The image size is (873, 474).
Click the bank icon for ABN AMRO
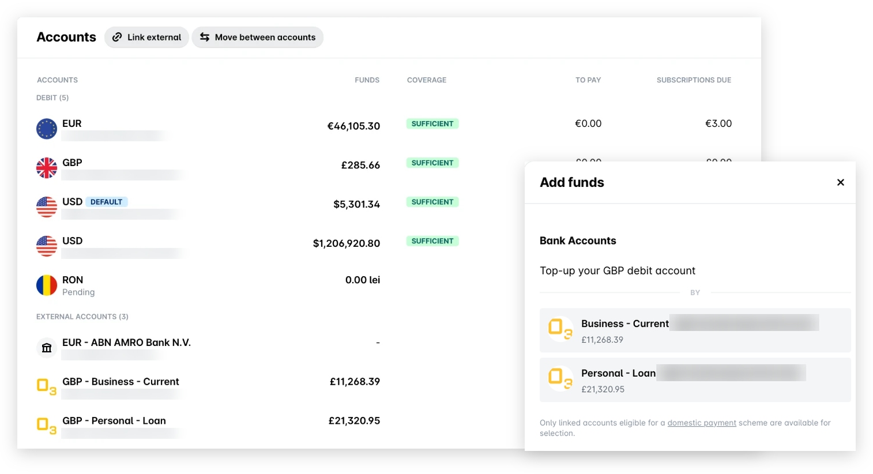47,348
